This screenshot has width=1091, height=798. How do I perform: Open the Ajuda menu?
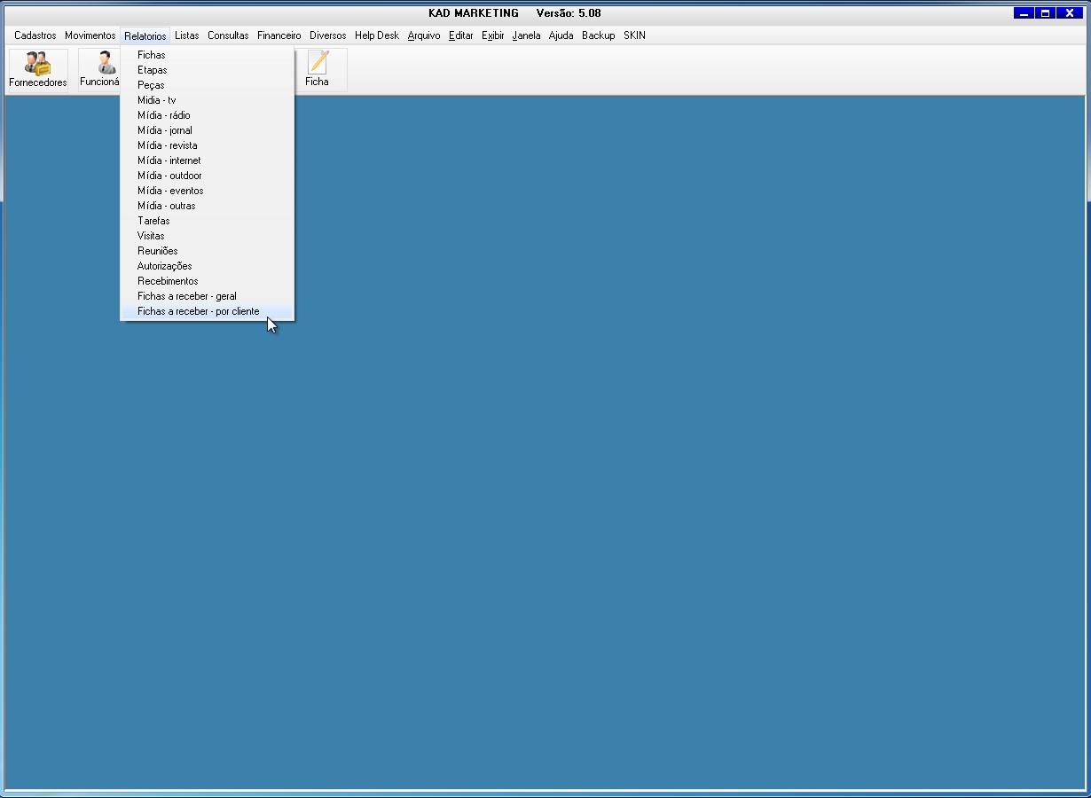(x=561, y=35)
